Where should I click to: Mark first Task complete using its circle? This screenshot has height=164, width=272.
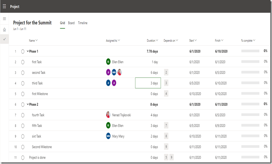[x=23, y=62]
